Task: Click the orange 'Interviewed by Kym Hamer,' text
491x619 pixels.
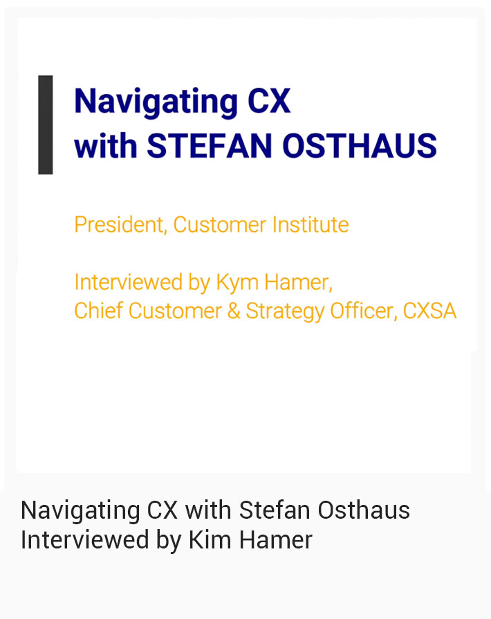Action: [203, 282]
